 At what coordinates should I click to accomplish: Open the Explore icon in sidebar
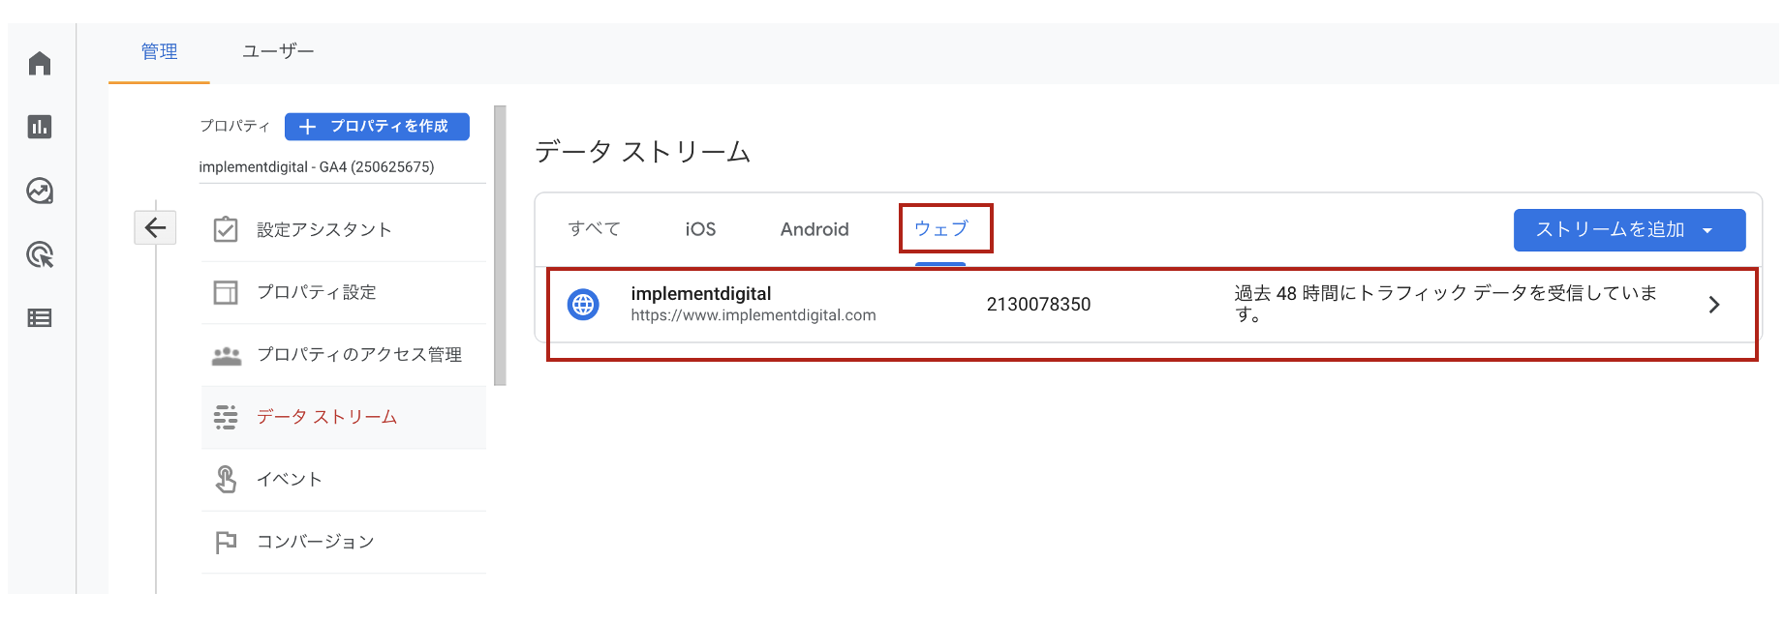click(x=40, y=191)
